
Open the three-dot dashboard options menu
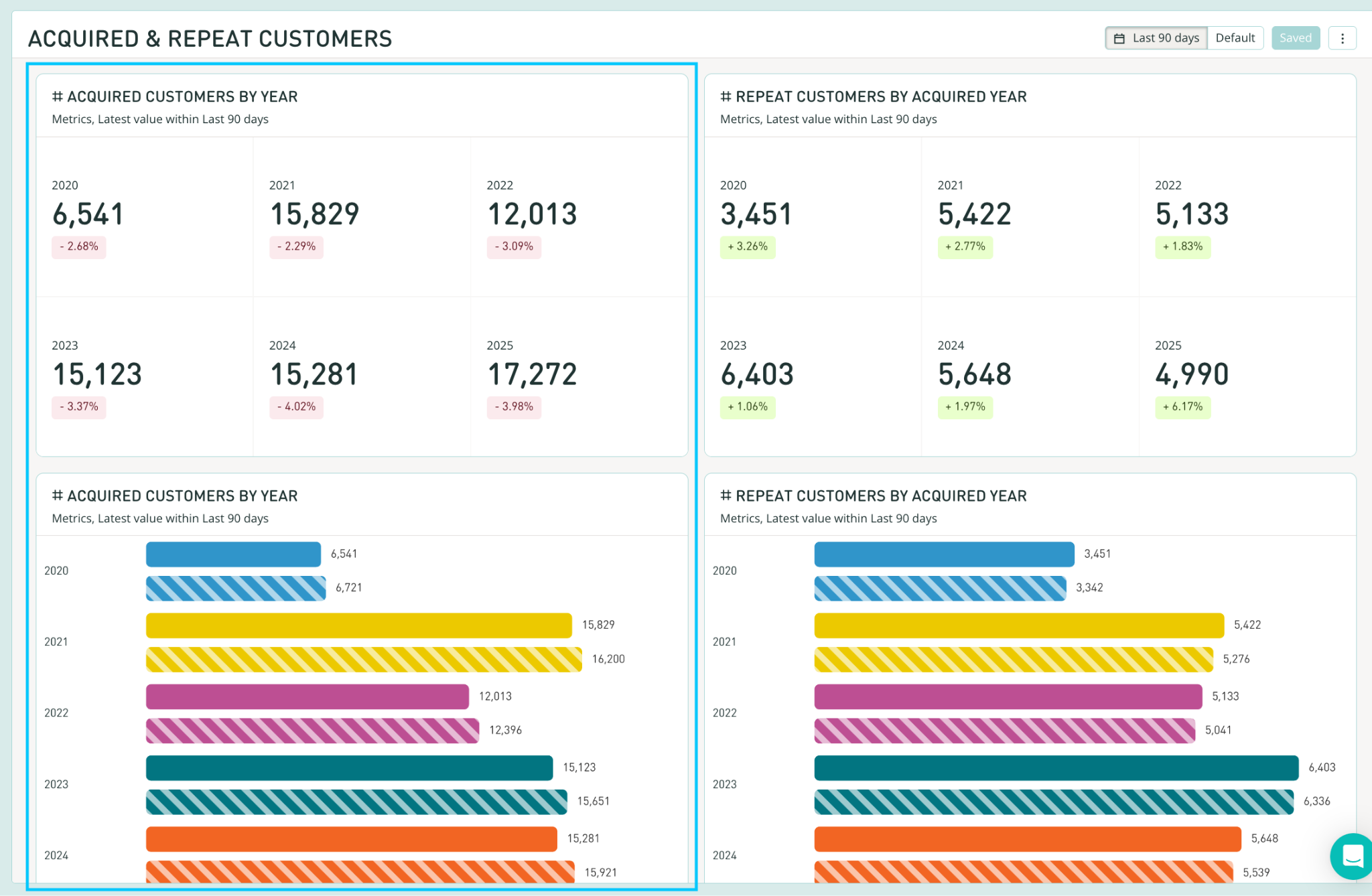pyautogui.click(x=1342, y=38)
